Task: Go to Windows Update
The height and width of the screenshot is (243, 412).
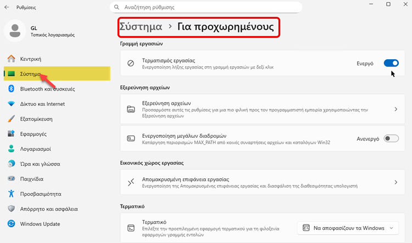Action: tap(57, 224)
